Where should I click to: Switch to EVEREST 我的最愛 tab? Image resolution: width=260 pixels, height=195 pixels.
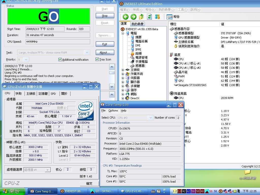[x=137, y=24]
